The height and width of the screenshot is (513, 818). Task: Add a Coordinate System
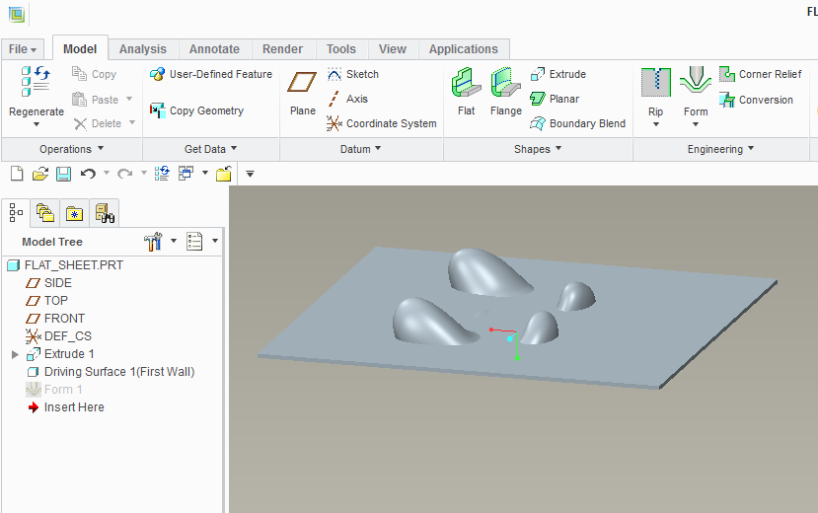pos(382,123)
